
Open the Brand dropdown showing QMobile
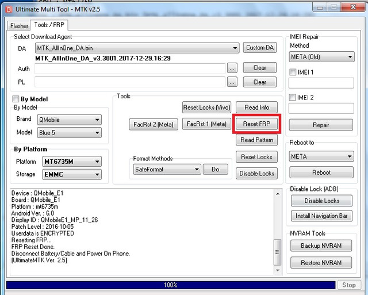[x=69, y=120]
